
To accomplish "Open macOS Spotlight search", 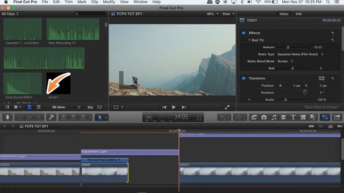I will click(x=328, y=2).
